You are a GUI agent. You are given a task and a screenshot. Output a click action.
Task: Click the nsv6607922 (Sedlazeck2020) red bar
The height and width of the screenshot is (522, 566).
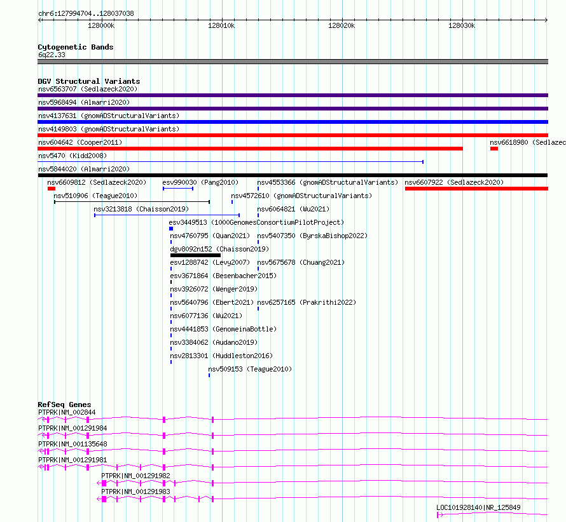coord(476,189)
